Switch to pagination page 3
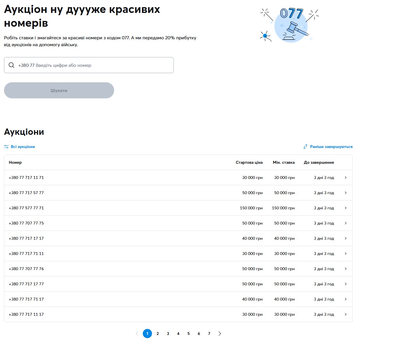 tap(168, 334)
